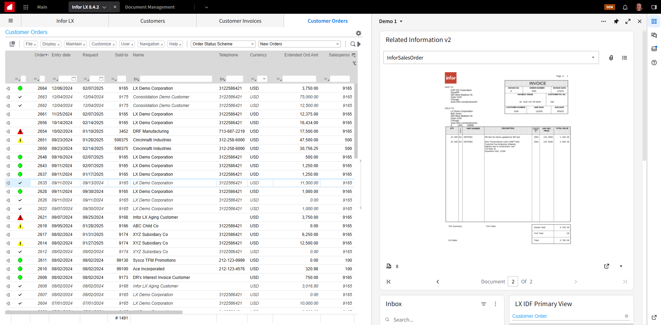Open the Help menu
661x325 pixels.
pyautogui.click(x=175, y=44)
